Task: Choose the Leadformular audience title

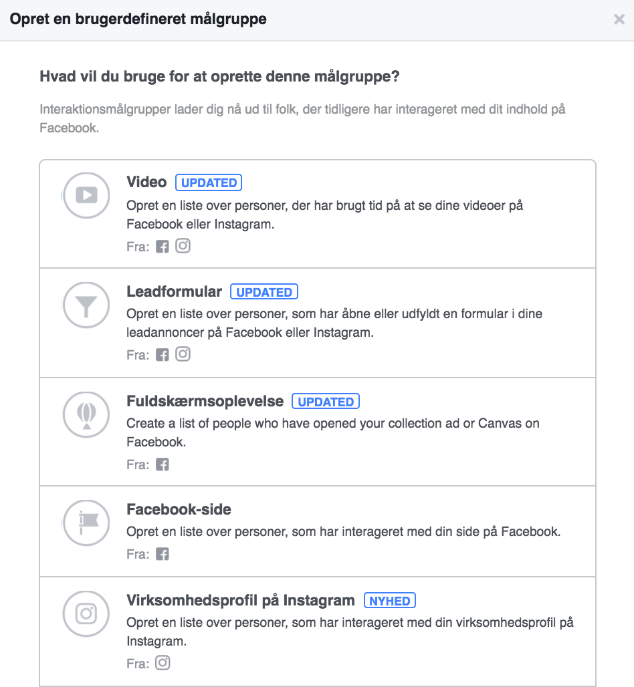Action: 174,291
